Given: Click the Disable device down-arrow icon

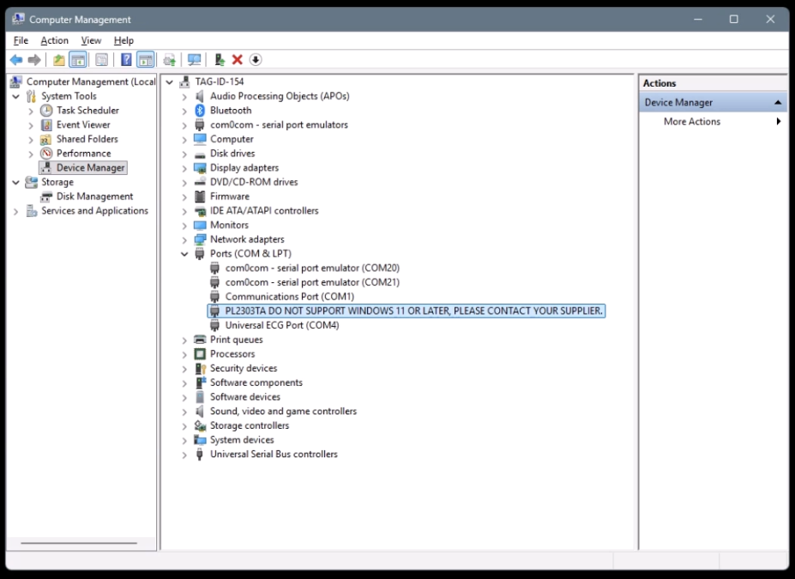Looking at the screenshot, I should [x=256, y=60].
